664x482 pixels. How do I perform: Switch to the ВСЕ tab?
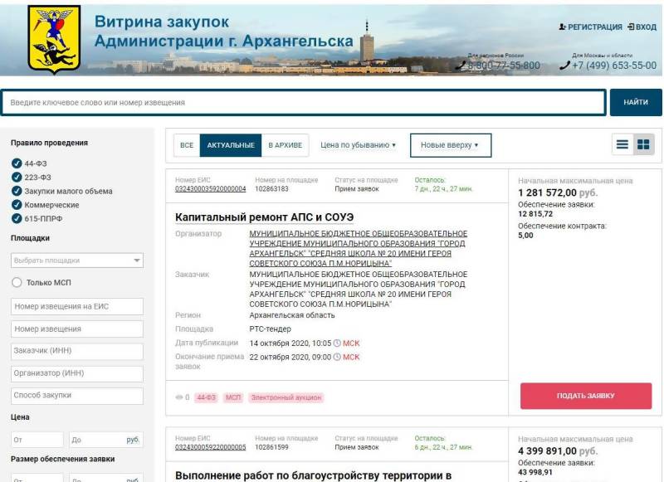pyautogui.click(x=187, y=145)
